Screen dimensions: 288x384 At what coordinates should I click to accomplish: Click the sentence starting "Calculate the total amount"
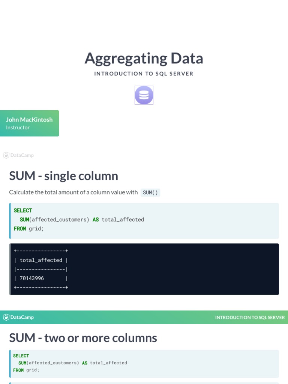73,192
